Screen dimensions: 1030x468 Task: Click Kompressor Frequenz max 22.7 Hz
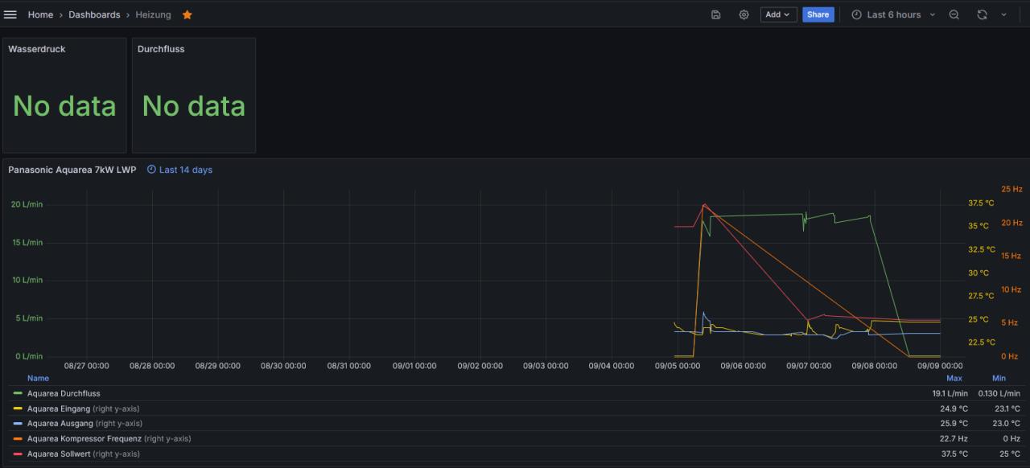954,438
